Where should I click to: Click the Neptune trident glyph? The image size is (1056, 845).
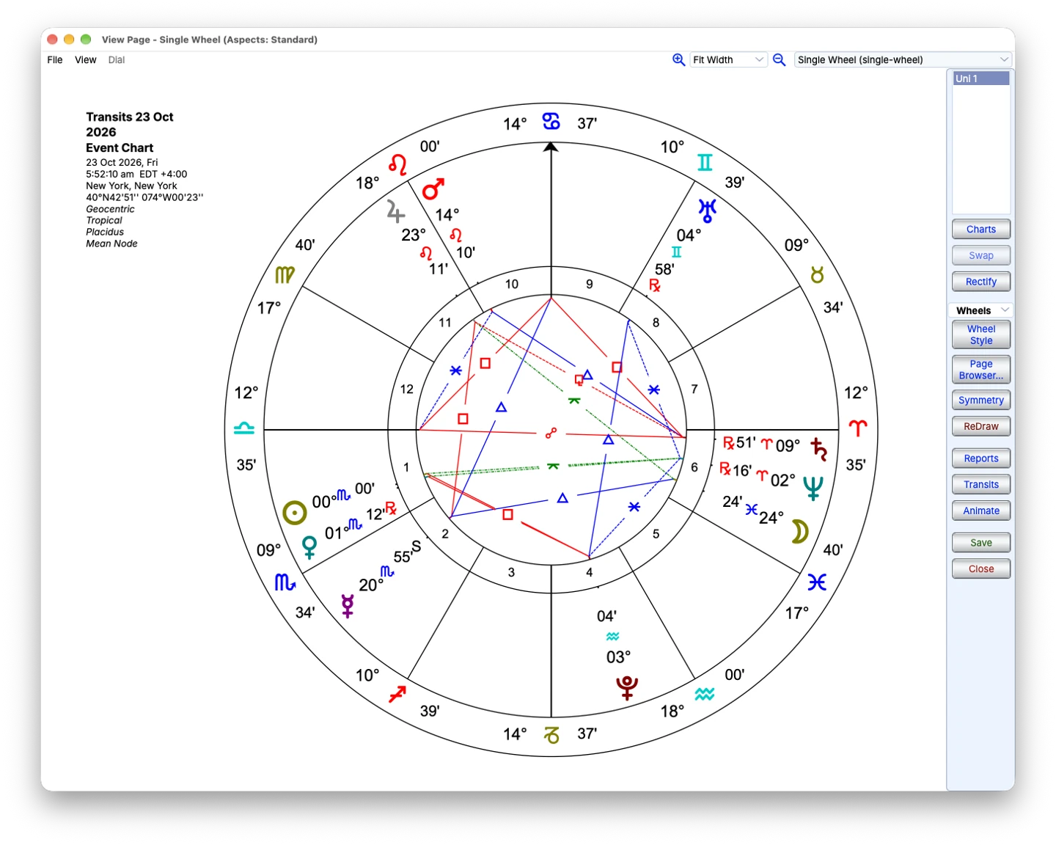[813, 487]
